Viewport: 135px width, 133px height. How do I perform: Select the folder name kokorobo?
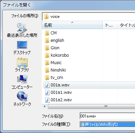60,55
